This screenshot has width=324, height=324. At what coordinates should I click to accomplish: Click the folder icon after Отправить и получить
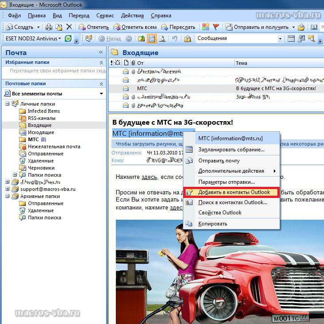[x=301, y=27]
